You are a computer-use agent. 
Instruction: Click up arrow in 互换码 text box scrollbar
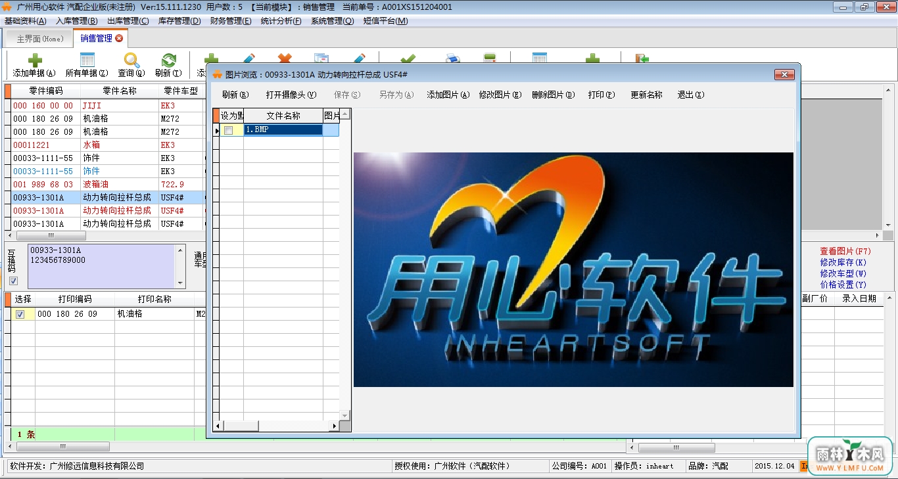click(180, 250)
